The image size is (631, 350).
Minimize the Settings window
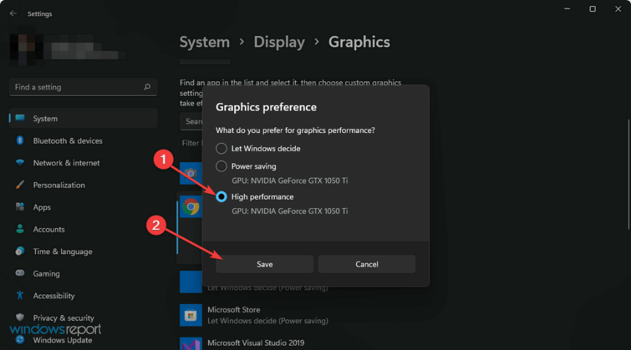(567, 9)
